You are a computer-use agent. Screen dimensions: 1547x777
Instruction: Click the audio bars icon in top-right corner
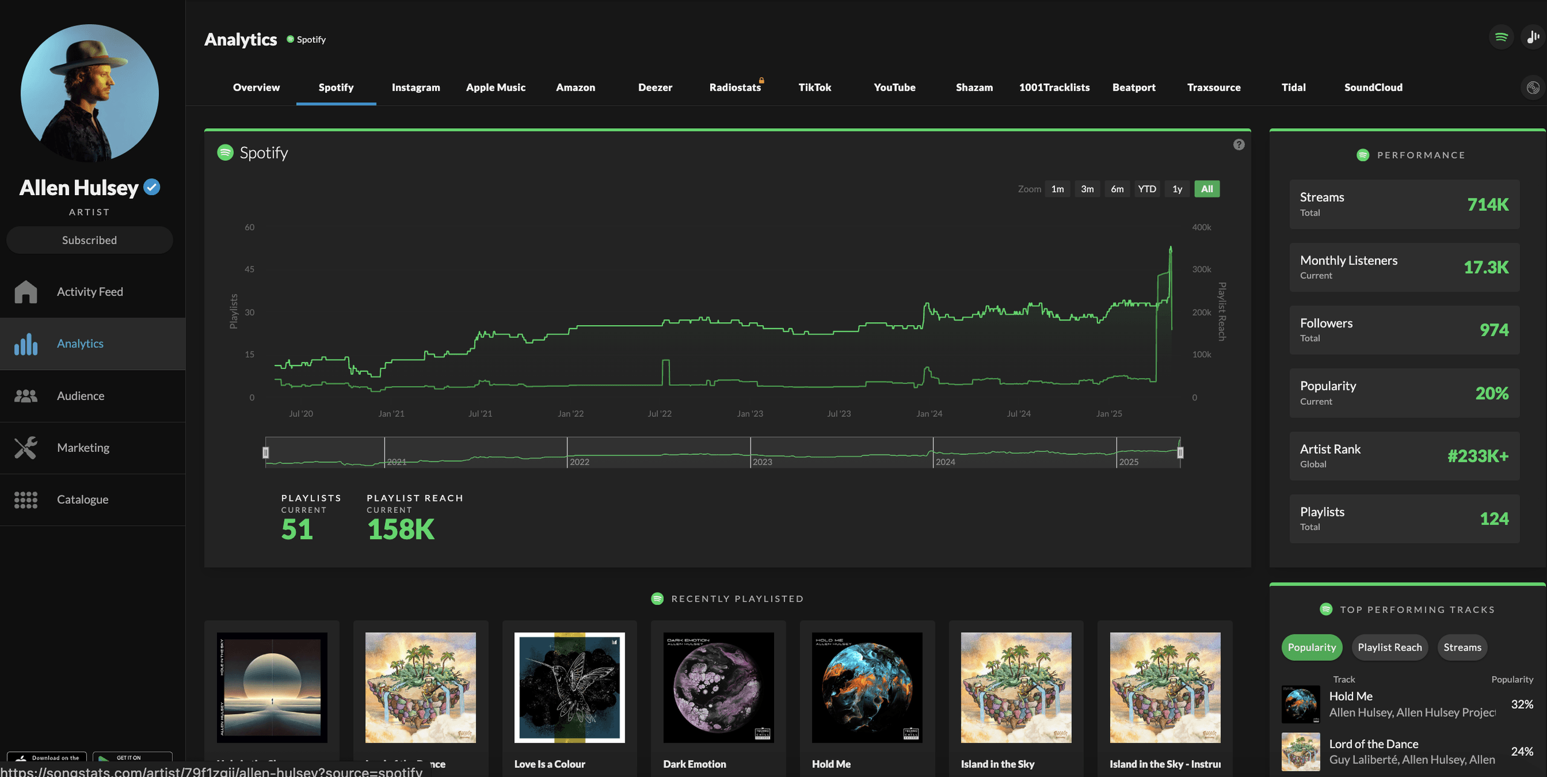coord(1533,37)
